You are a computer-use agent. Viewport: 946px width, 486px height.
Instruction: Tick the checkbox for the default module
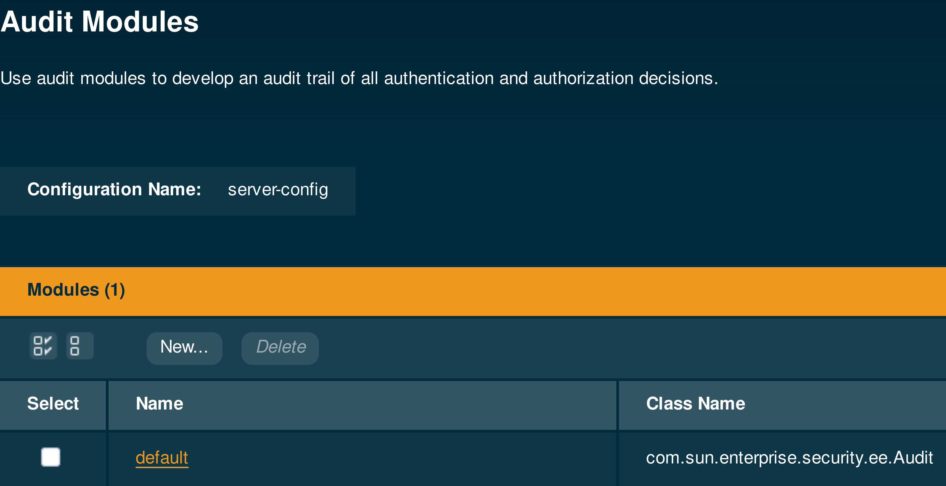[51, 457]
